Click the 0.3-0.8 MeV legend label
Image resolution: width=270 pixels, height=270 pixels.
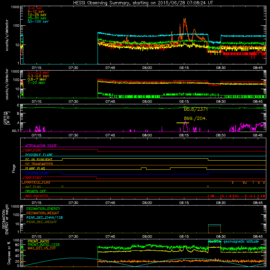point(38,76)
